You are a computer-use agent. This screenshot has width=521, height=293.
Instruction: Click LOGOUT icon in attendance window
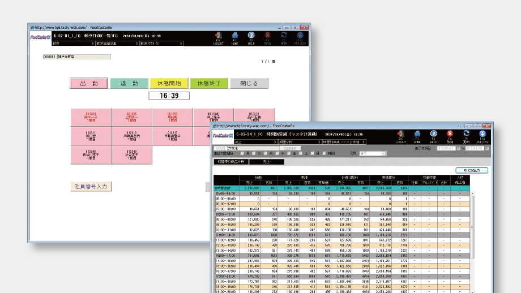219,37
